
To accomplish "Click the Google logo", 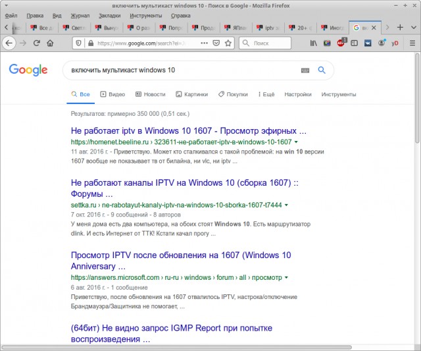I will (x=28, y=70).
